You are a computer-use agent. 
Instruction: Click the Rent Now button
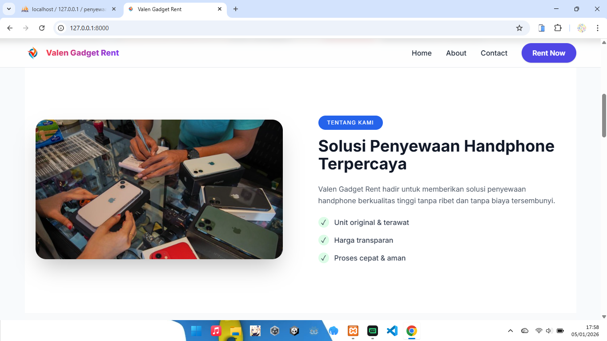[548, 53]
